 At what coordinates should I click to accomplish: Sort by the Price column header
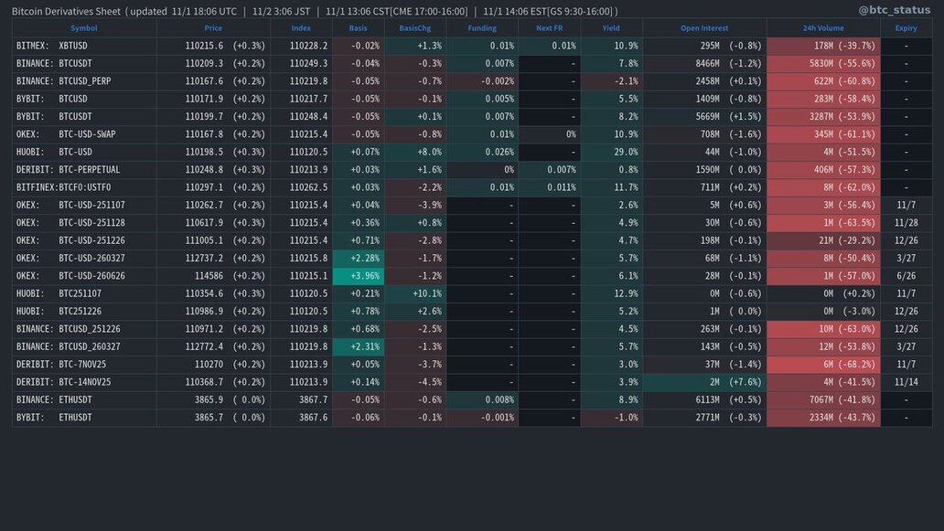[213, 28]
